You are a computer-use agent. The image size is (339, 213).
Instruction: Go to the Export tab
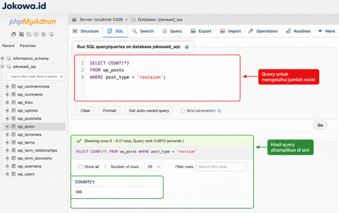(x=201, y=31)
